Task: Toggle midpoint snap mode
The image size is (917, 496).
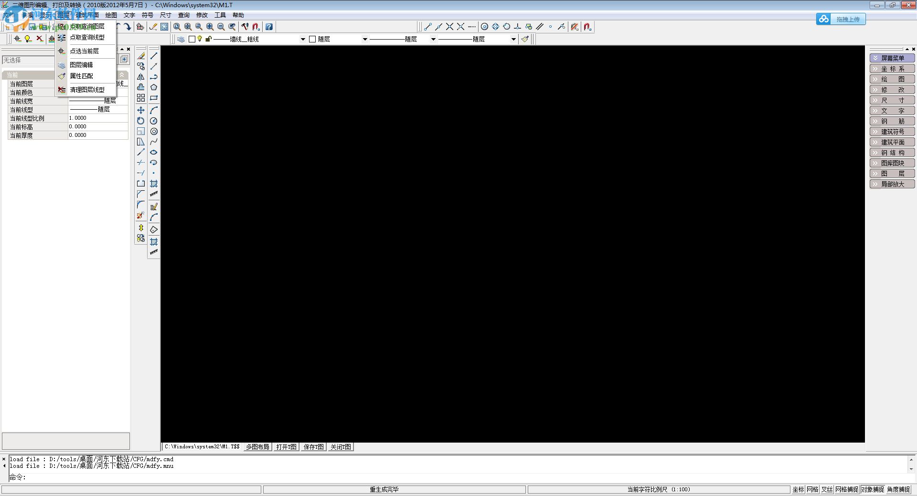Action: 438,27
